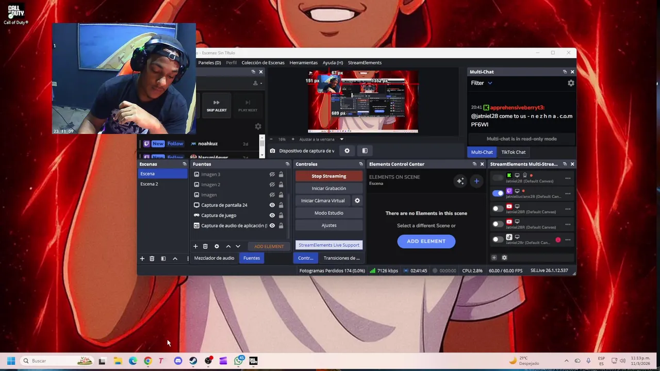Open Ajustes from Controles
Viewport: 660px width, 371px height.
coord(329,225)
